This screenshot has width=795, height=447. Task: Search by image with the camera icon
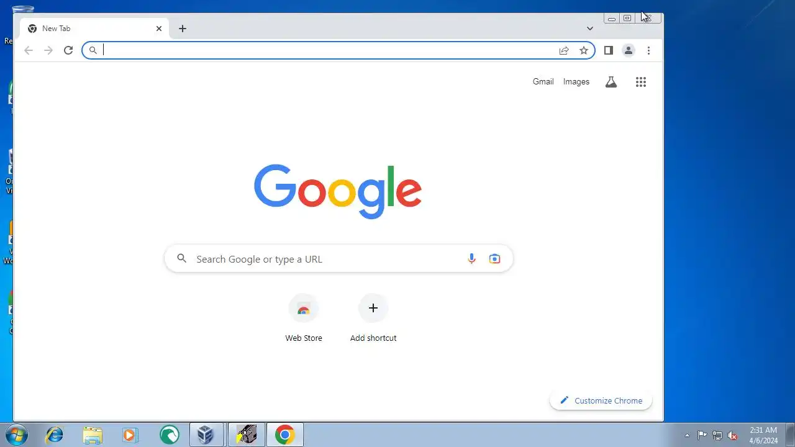pyautogui.click(x=494, y=259)
